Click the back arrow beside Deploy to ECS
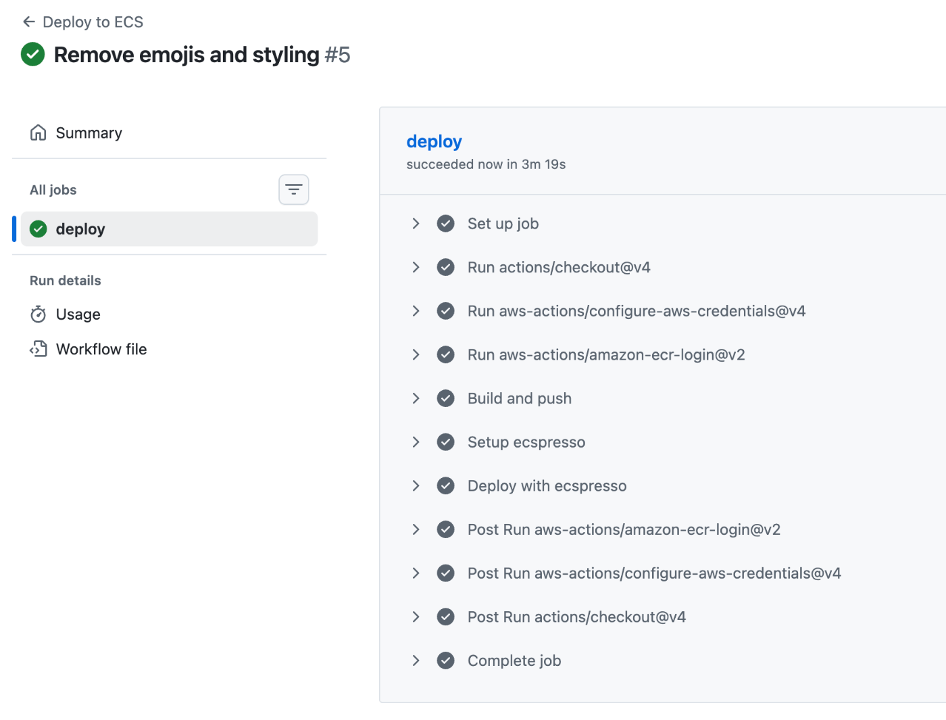 (28, 22)
